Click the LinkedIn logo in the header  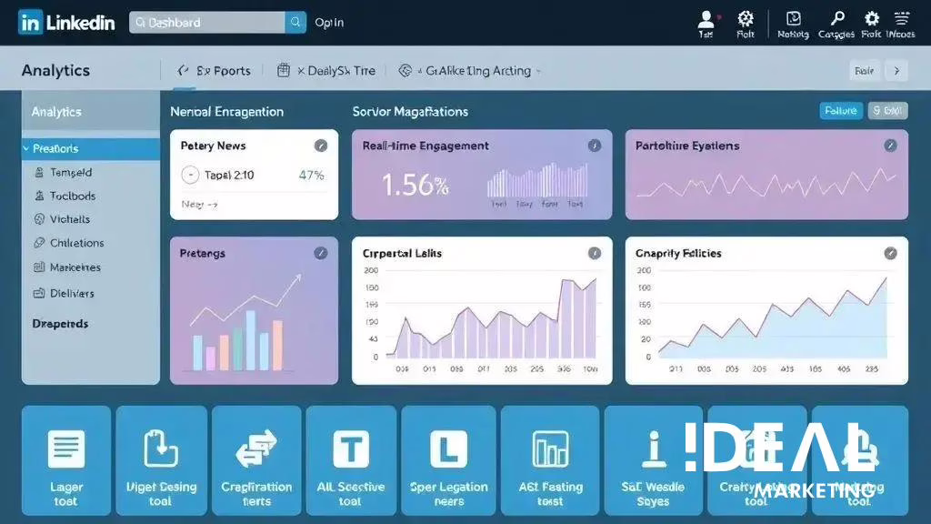66,23
